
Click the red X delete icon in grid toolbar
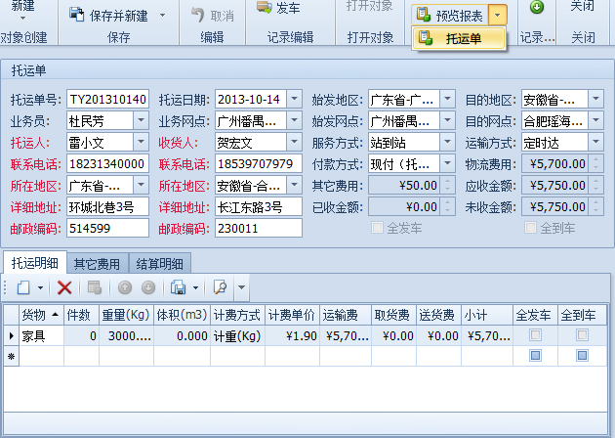point(64,287)
